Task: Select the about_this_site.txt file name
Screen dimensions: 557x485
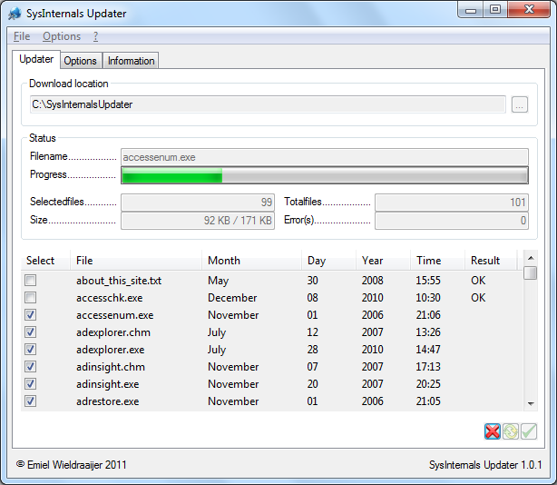Action: click(x=119, y=281)
